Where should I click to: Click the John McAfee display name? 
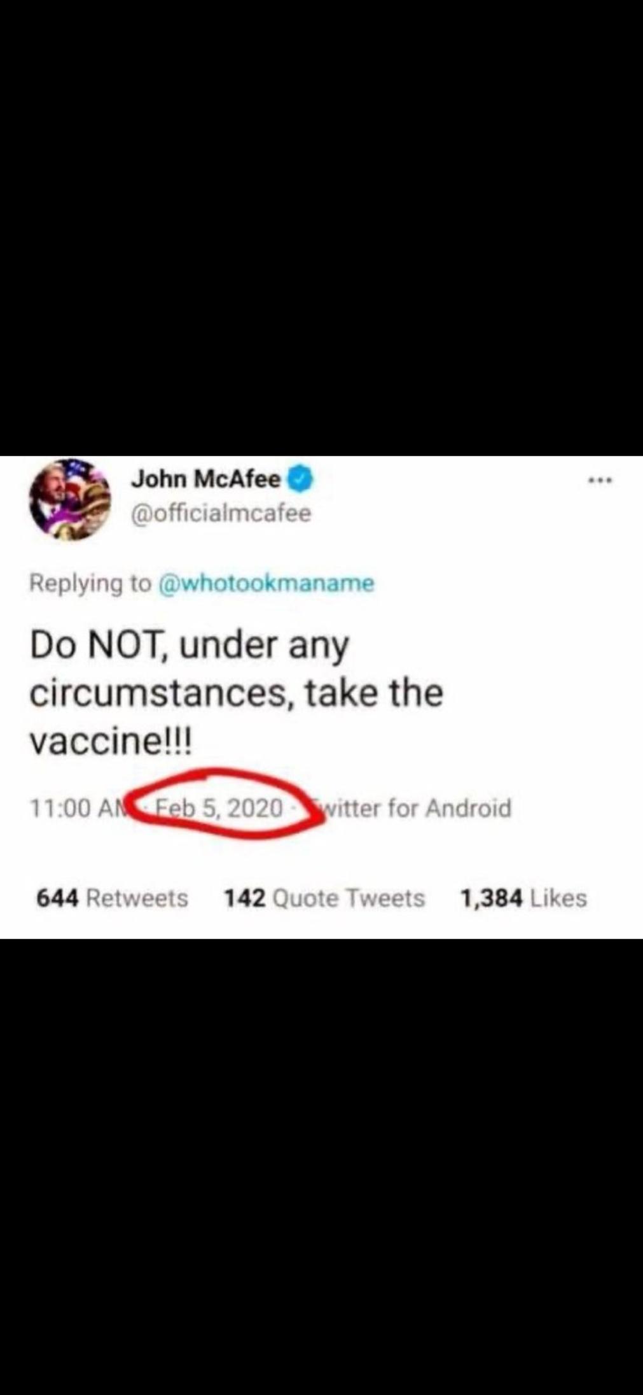206,479
